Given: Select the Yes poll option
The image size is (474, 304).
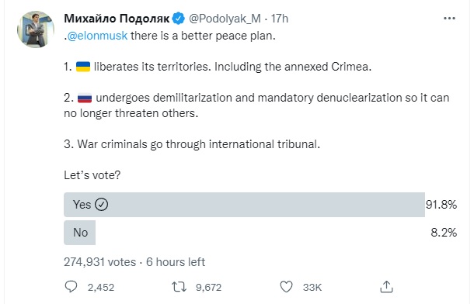Looking at the screenshot, I should (244, 205).
